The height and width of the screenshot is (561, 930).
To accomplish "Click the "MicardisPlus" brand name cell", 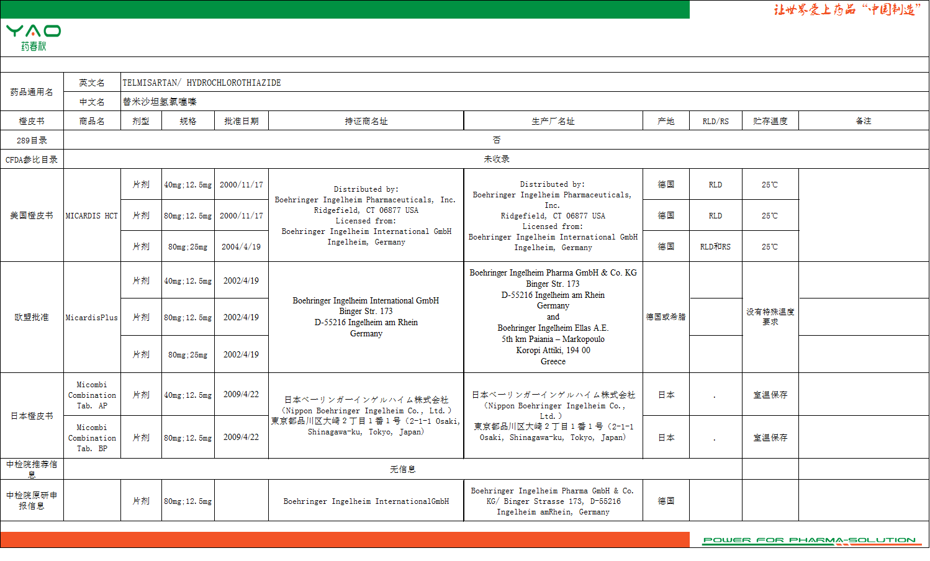I will point(92,317).
